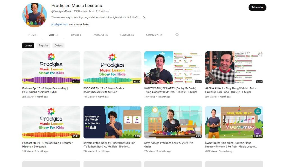287x167 pixels.
Task: Play the Sweet Beets Sing-along thumbnail
Action: [234, 122]
